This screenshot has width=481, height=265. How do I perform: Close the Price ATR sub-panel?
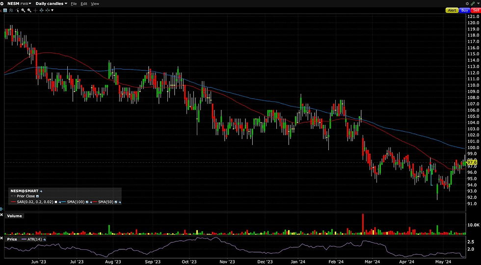tap(1, 238)
